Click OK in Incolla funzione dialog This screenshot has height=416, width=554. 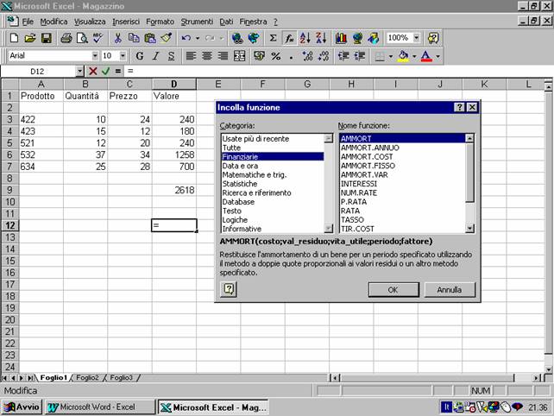click(393, 290)
